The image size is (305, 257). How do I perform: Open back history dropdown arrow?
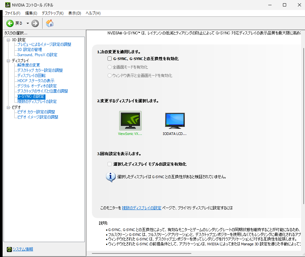point(28,23)
